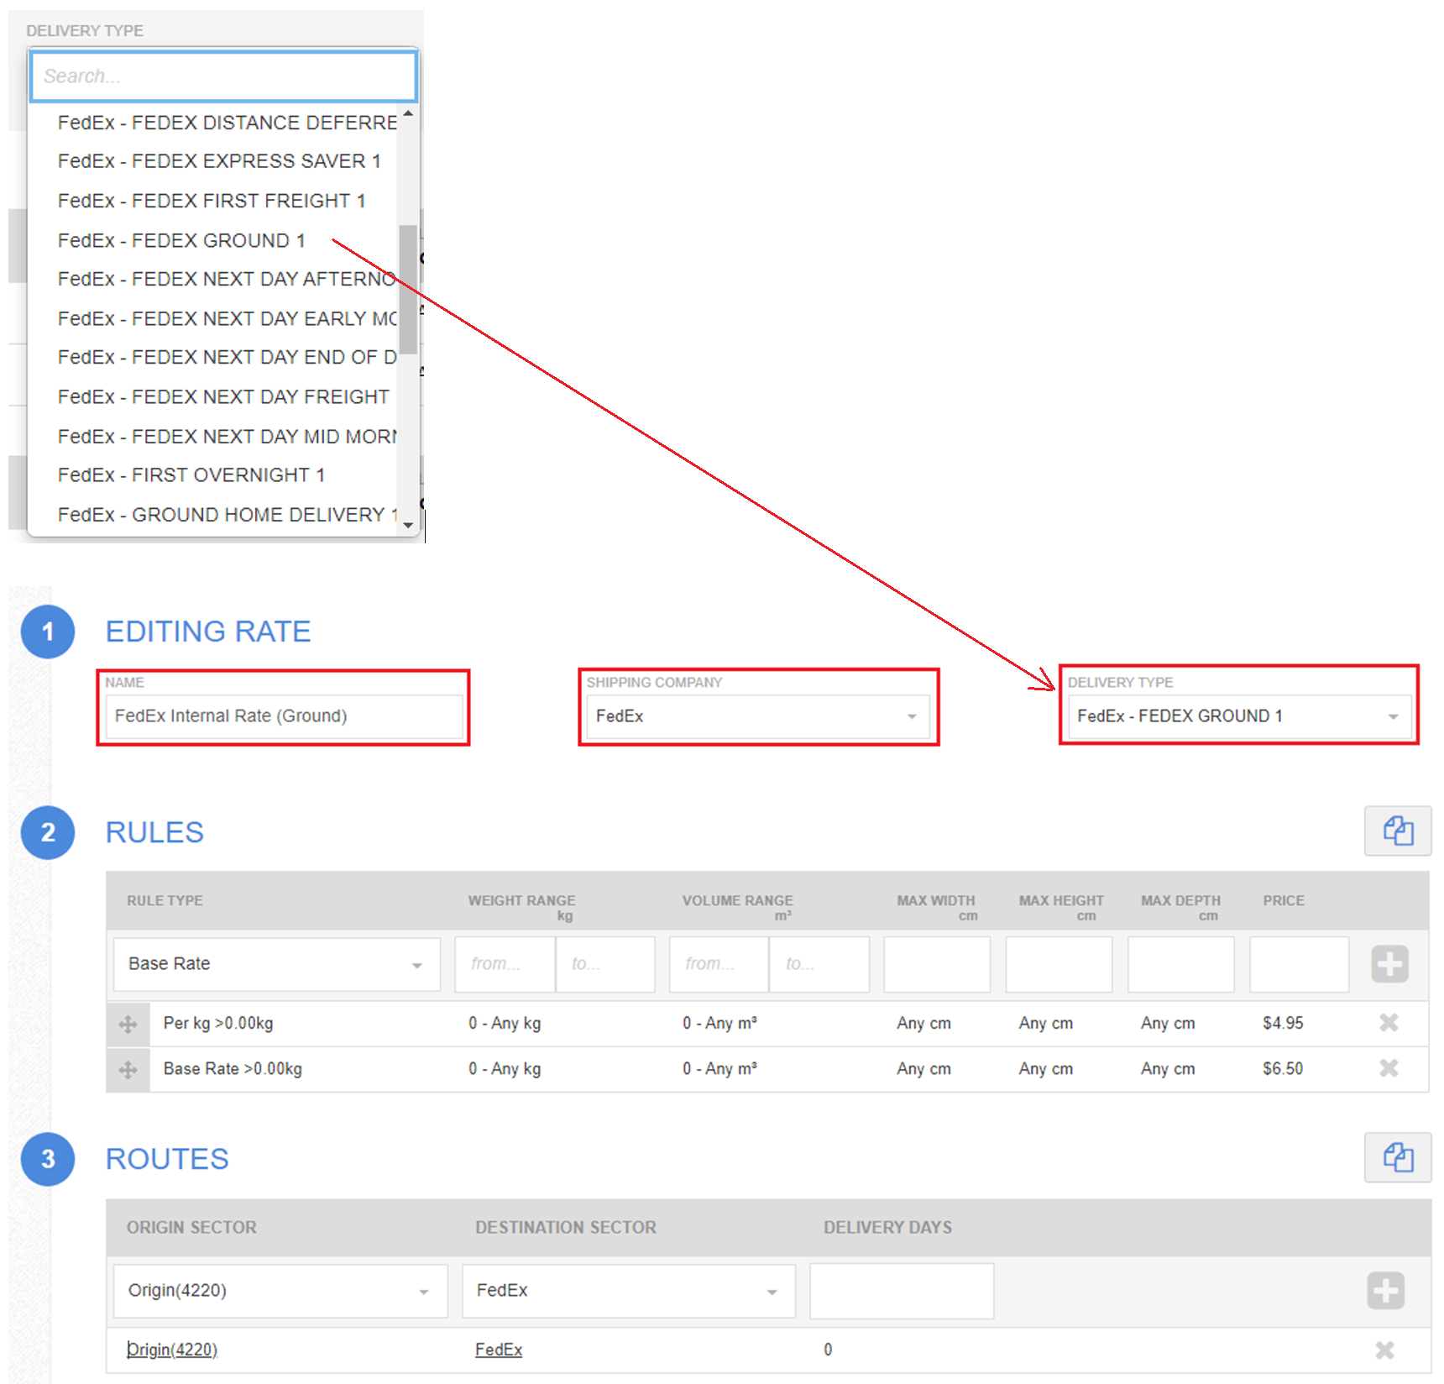Choose FedEx - FEDEX NEXT DAY FREIGHT
The height and width of the screenshot is (1384, 1444).
pyautogui.click(x=223, y=396)
